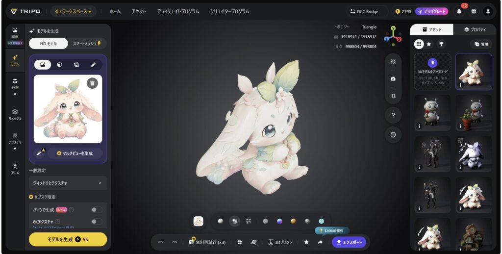Image resolution: width=502 pixels, height=254 pixels.
Task: Go to the ホーム menu
Action: click(115, 11)
